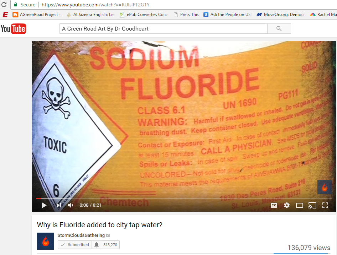Play the video with the play button
337x255 pixels.
pyautogui.click(x=44, y=205)
